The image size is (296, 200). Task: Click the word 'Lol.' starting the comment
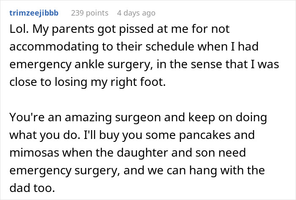16,30
